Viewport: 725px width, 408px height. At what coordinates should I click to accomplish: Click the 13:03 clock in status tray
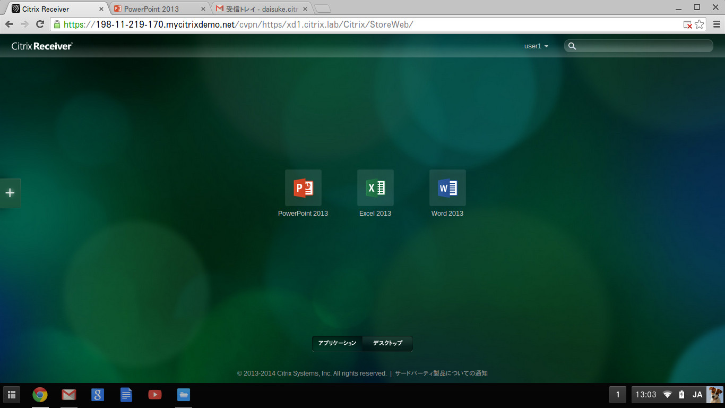pos(646,395)
